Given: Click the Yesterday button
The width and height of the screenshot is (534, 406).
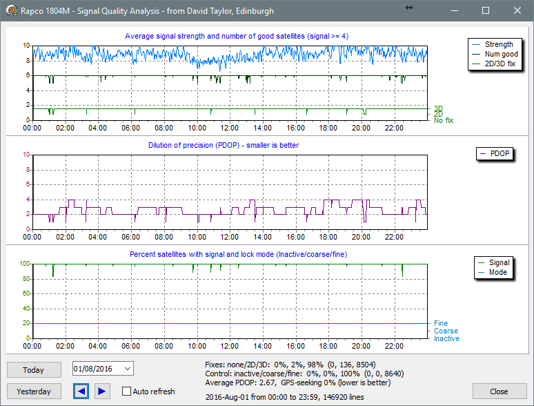Looking at the screenshot, I should (34, 391).
